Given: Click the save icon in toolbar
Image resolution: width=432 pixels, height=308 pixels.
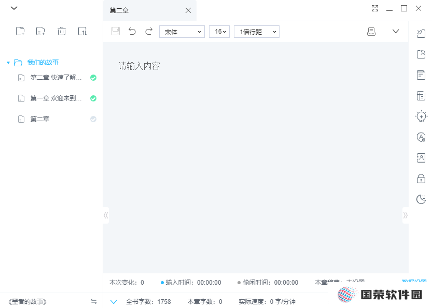Looking at the screenshot, I should click(116, 31).
